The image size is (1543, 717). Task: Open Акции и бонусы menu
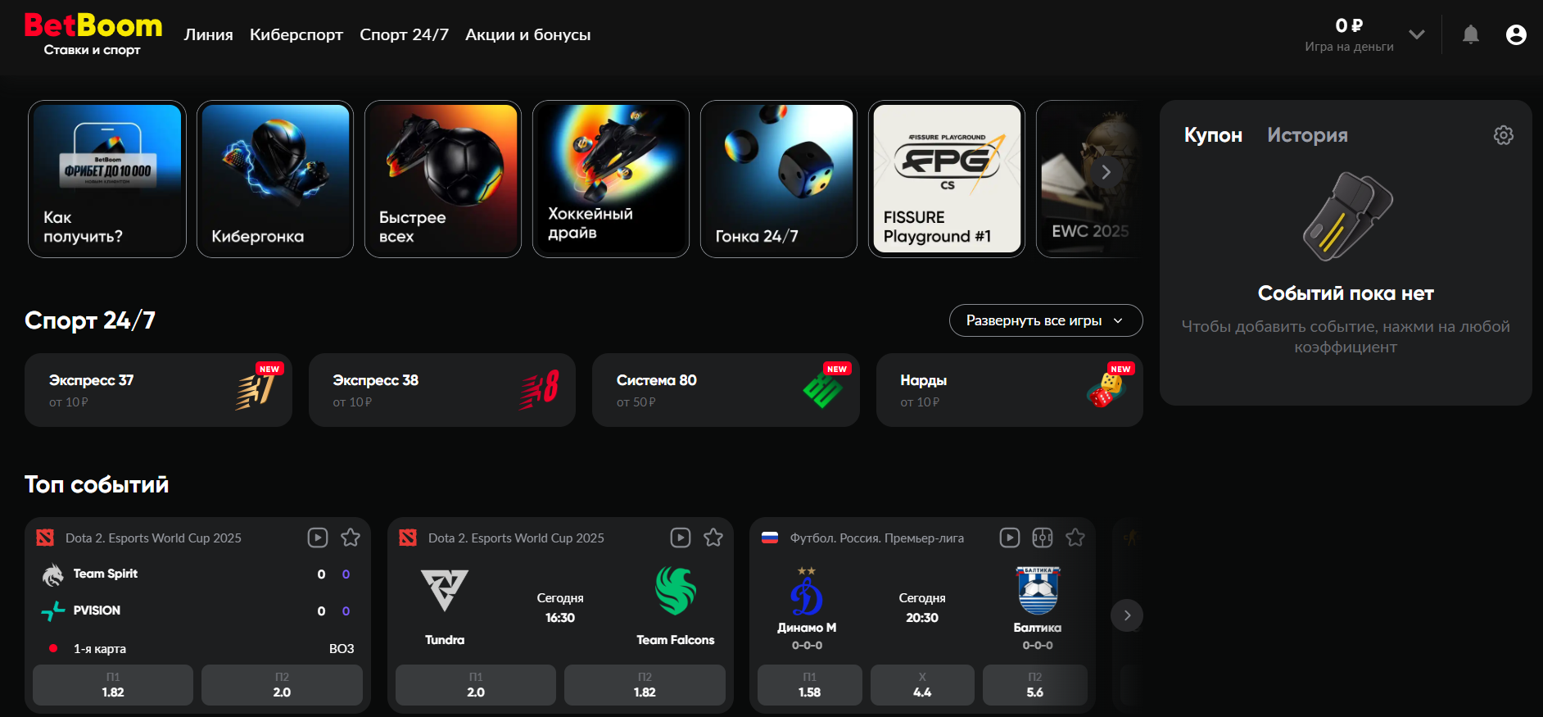coord(527,34)
